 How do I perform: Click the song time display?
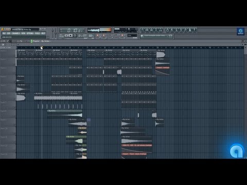pyautogui.click(x=72, y=30)
